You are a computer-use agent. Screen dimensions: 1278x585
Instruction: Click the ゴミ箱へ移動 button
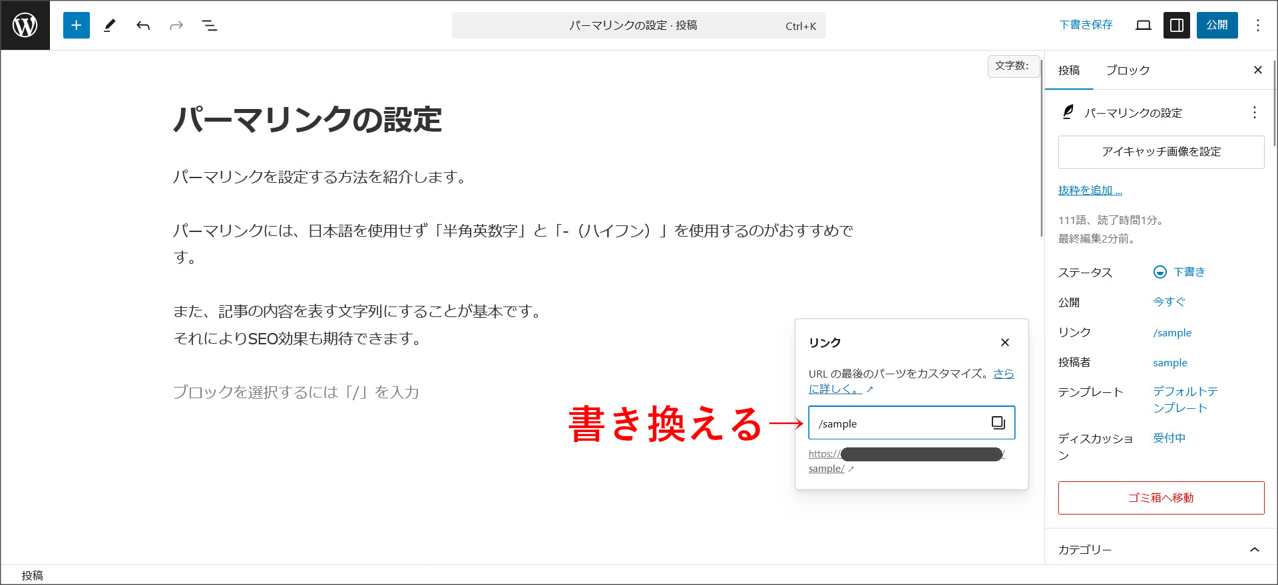pyautogui.click(x=1161, y=498)
